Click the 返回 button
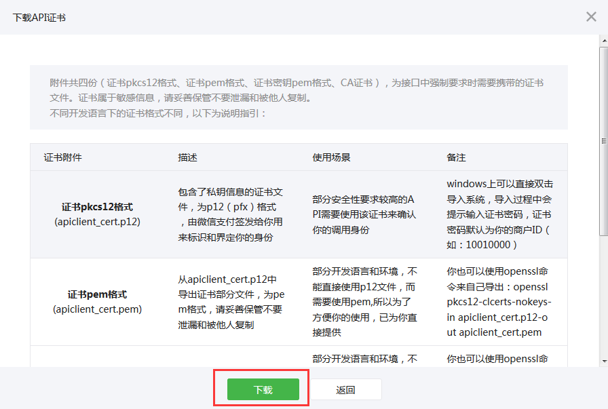 pyautogui.click(x=346, y=390)
